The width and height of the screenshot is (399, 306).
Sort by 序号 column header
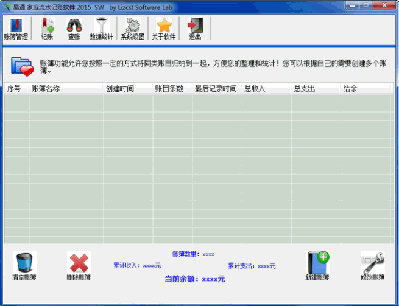[16, 88]
